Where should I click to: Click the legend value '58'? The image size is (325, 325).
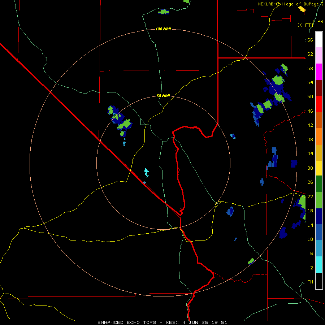(x=310, y=68)
